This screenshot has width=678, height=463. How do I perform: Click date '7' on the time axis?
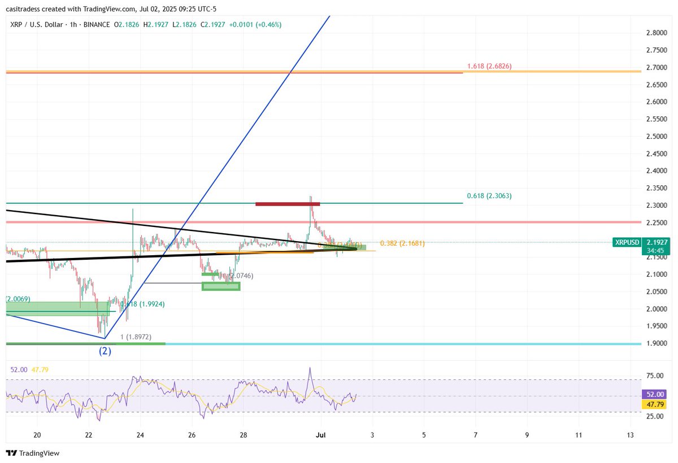pyautogui.click(x=476, y=435)
